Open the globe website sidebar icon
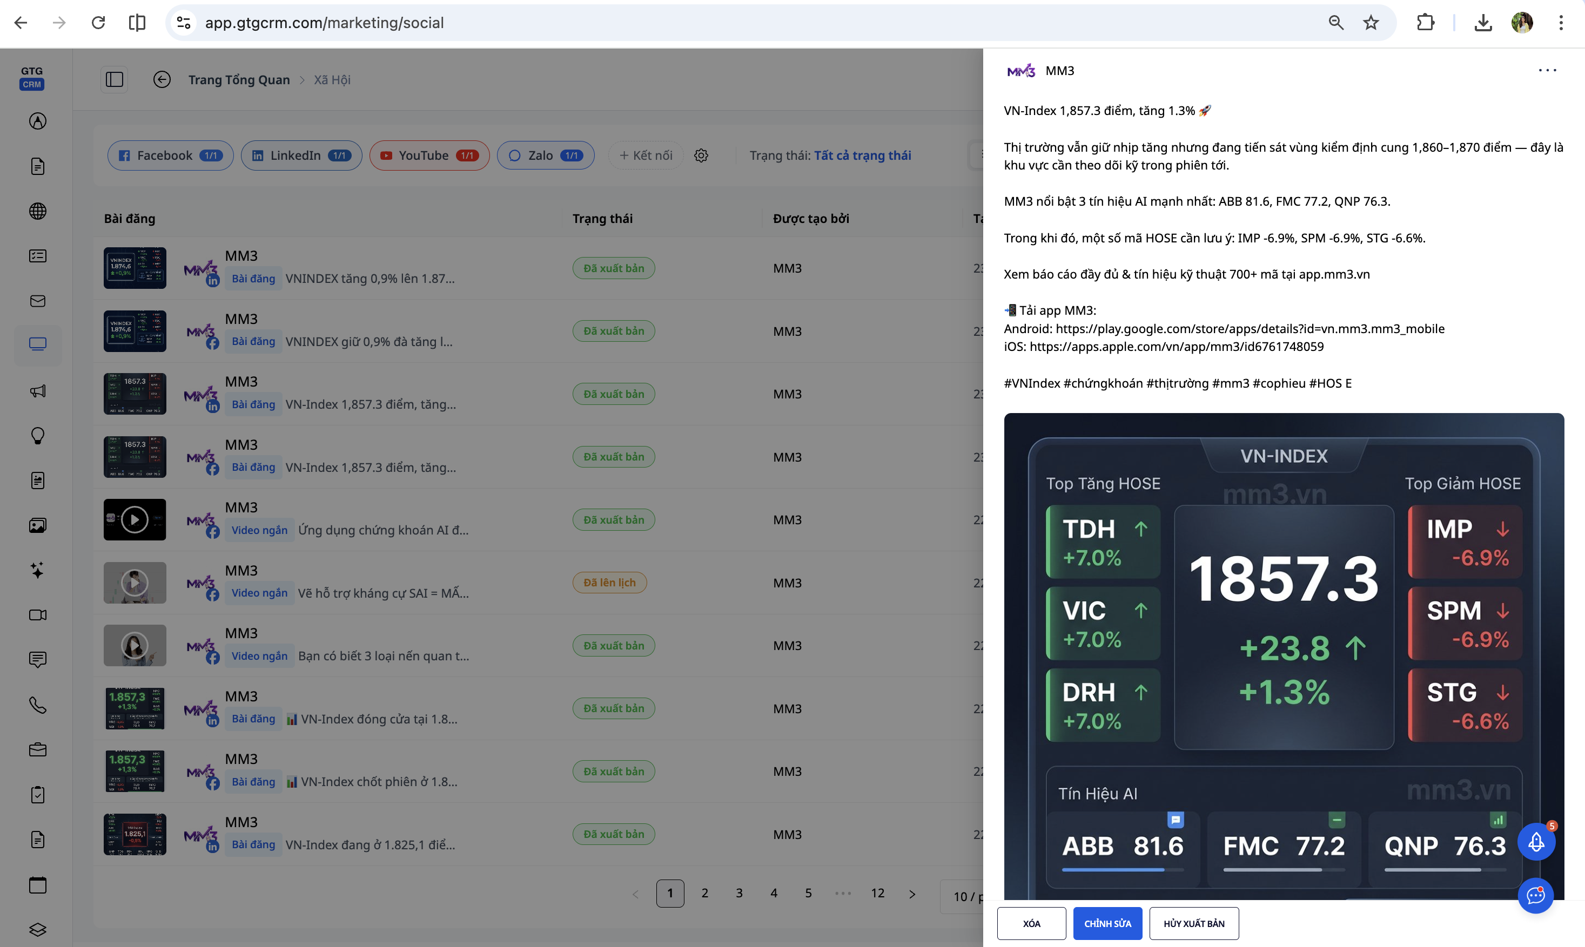1585x947 pixels. coord(38,211)
